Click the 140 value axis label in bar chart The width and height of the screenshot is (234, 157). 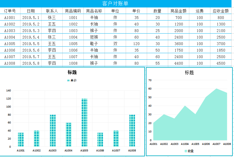coord(8,90)
